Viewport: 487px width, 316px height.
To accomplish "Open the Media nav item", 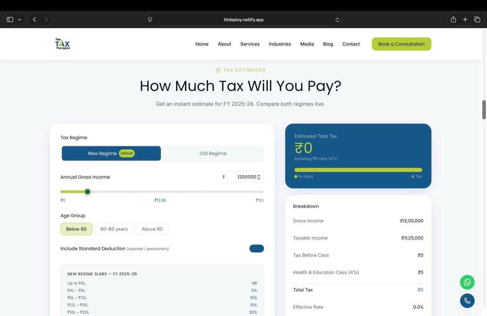I will point(307,44).
